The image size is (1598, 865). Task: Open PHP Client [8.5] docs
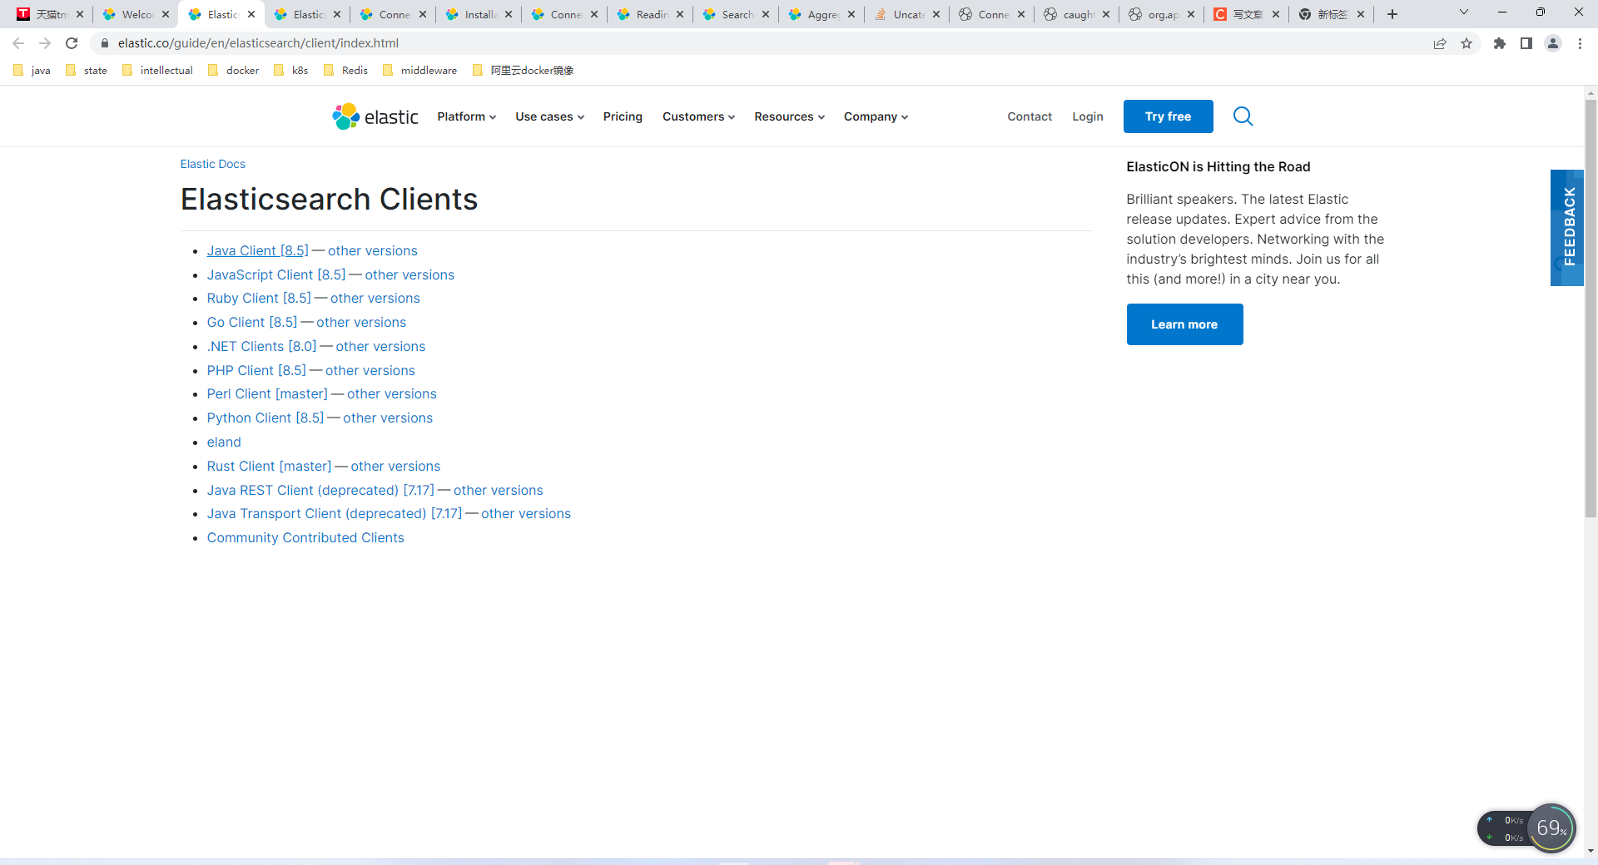click(x=256, y=370)
